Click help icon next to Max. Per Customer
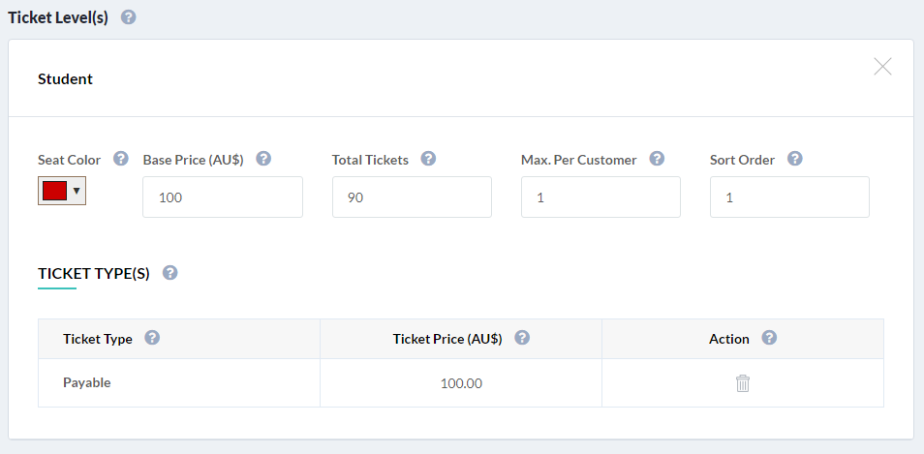 click(x=657, y=159)
